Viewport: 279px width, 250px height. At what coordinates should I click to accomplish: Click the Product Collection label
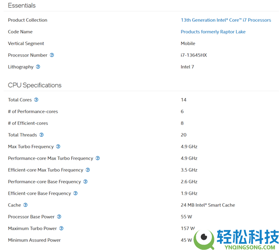pyautogui.click(x=27, y=20)
